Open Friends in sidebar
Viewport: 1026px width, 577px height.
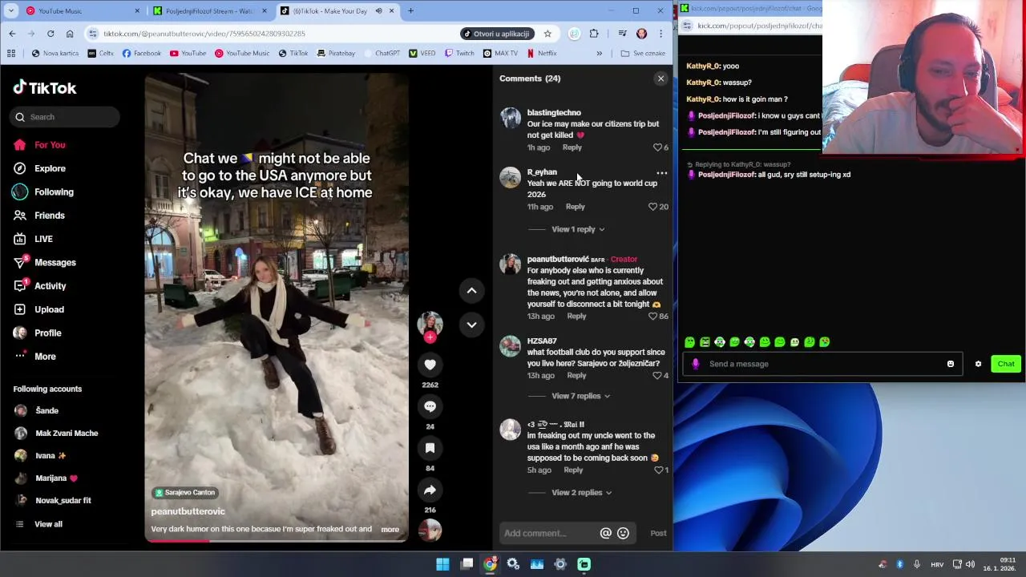click(x=50, y=216)
